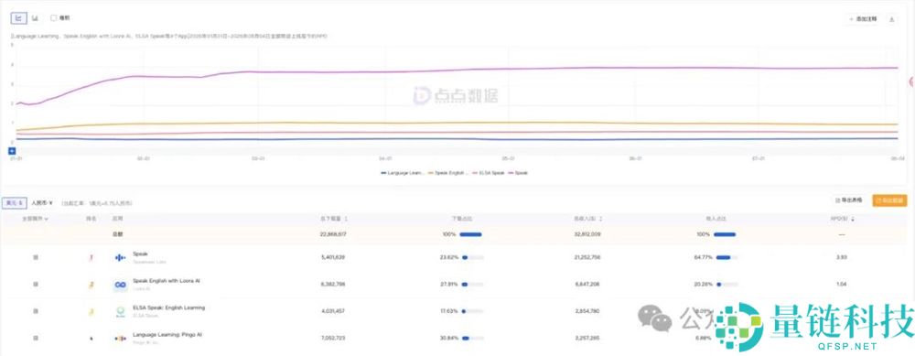This screenshot has height=356, width=915.
Task: Click the 05-01 date label on chart axis
Action: point(509,158)
